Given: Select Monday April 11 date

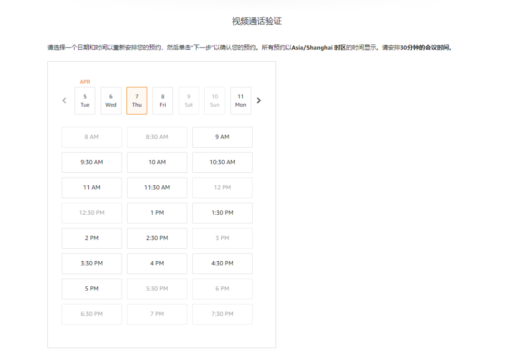Looking at the screenshot, I should click(x=241, y=101).
